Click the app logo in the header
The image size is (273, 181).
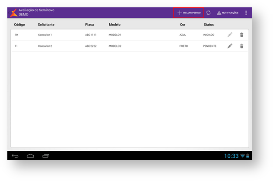[x=14, y=13]
